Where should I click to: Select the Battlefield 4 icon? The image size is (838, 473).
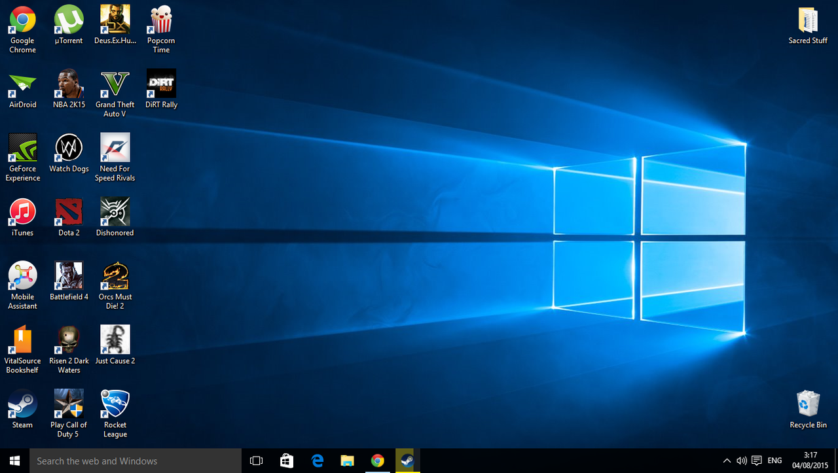69,281
